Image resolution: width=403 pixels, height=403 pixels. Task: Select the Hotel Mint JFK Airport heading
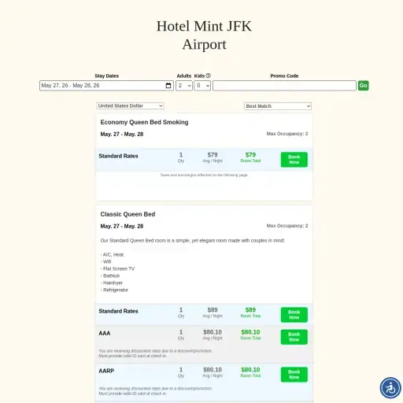tap(204, 35)
